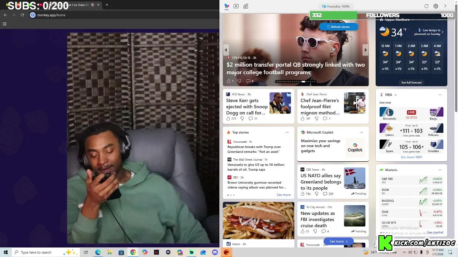Refresh the widgets feed icon

pos(426,6)
